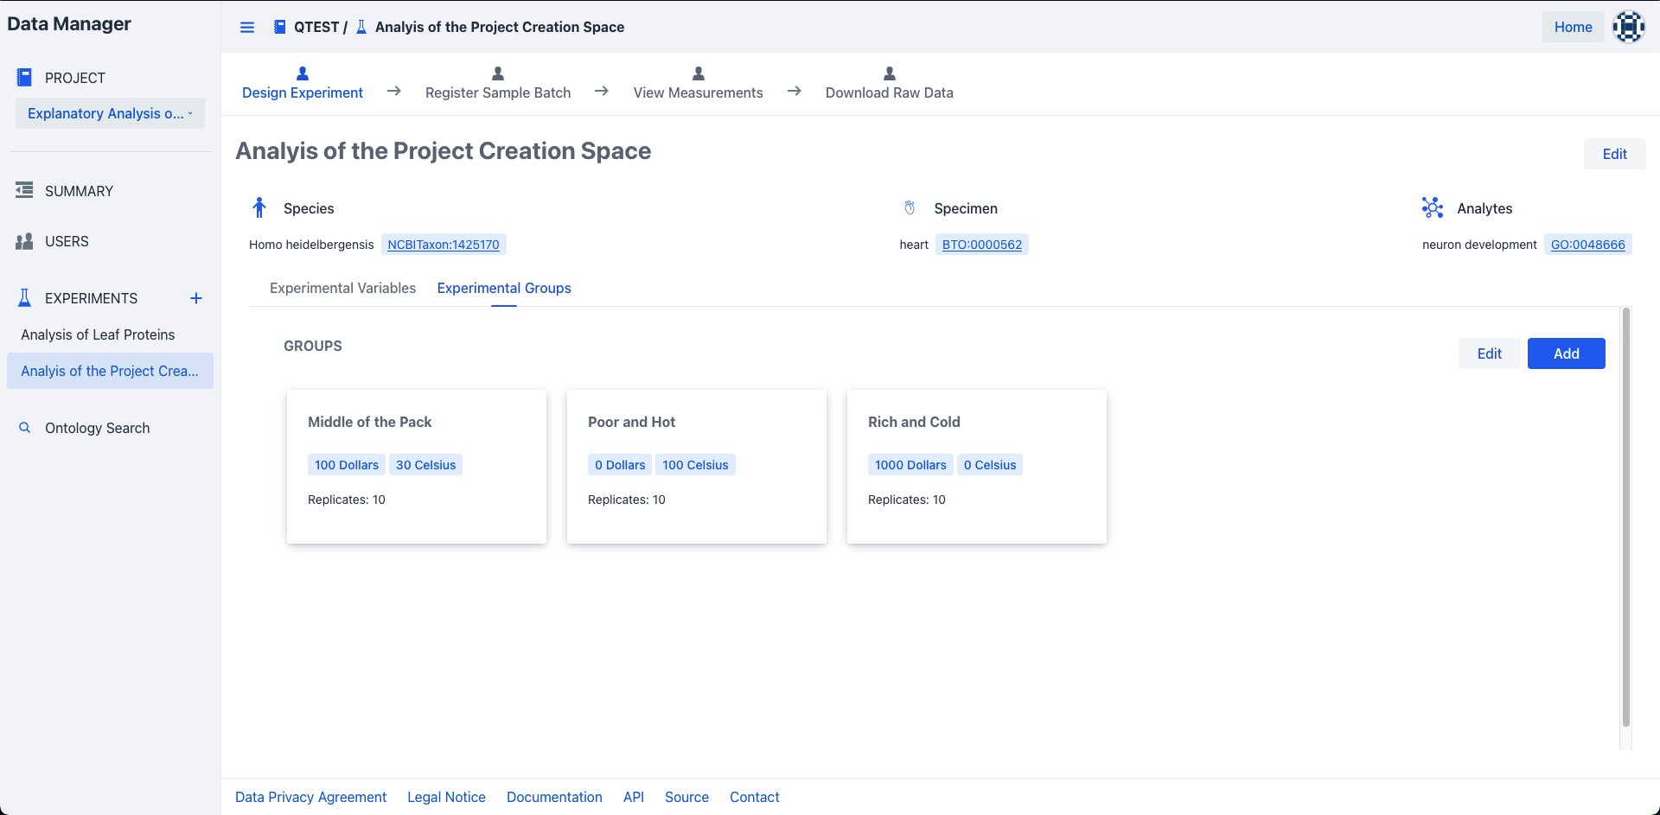The height and width of the screenshot is (815, 1660).
Task: Select Analysis of Leaf Proteins experiment
Action: click(98, 334)
